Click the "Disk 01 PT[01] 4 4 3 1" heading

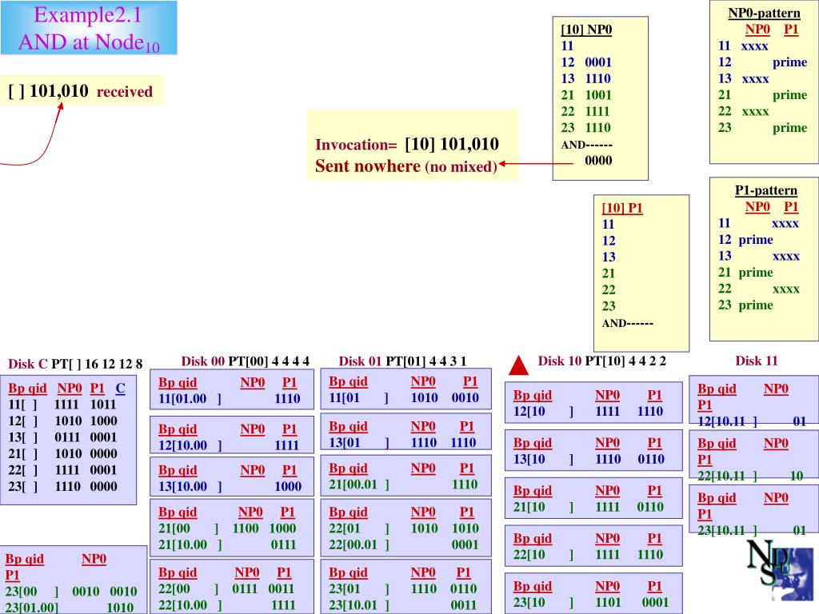point(402,361)
